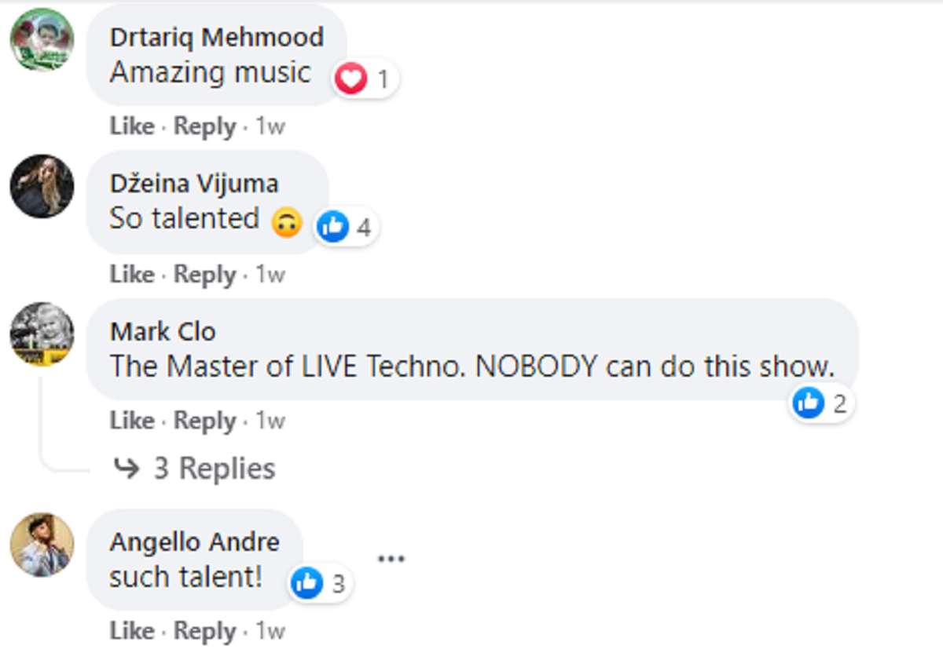This screenshot has width=943, height=653.
Task: Open Drtariq Mehmood's profile picture
Action: 42,40
